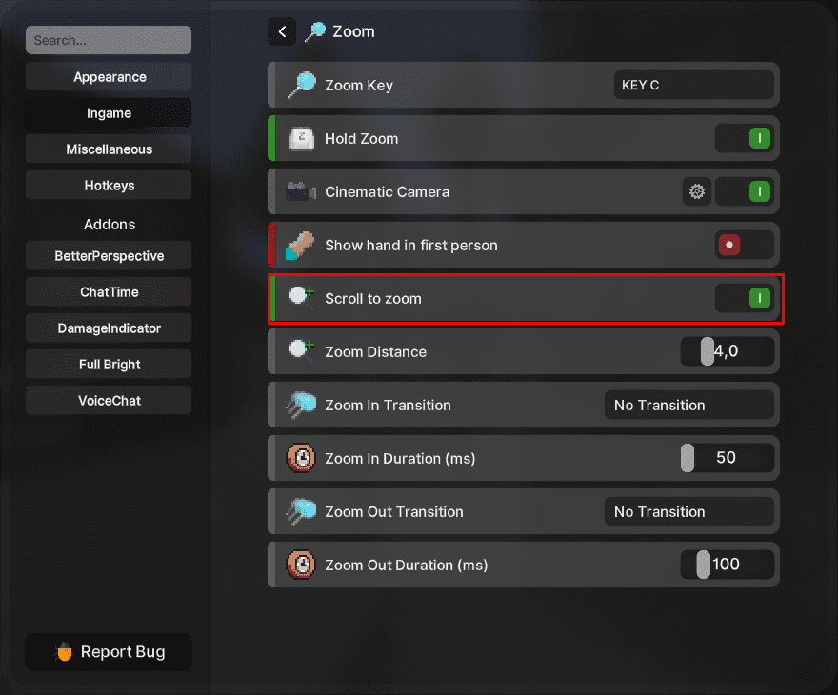Open the Zoom In Transition dropdown
Image resolution: width=838 pixels, height=695 pixels.
pos(689,405)
